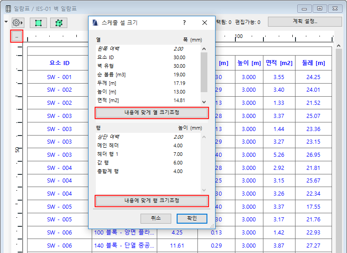The image size is (347, 253).
Task: Click the ruler corner cell size button
Action: pos(17,36)
